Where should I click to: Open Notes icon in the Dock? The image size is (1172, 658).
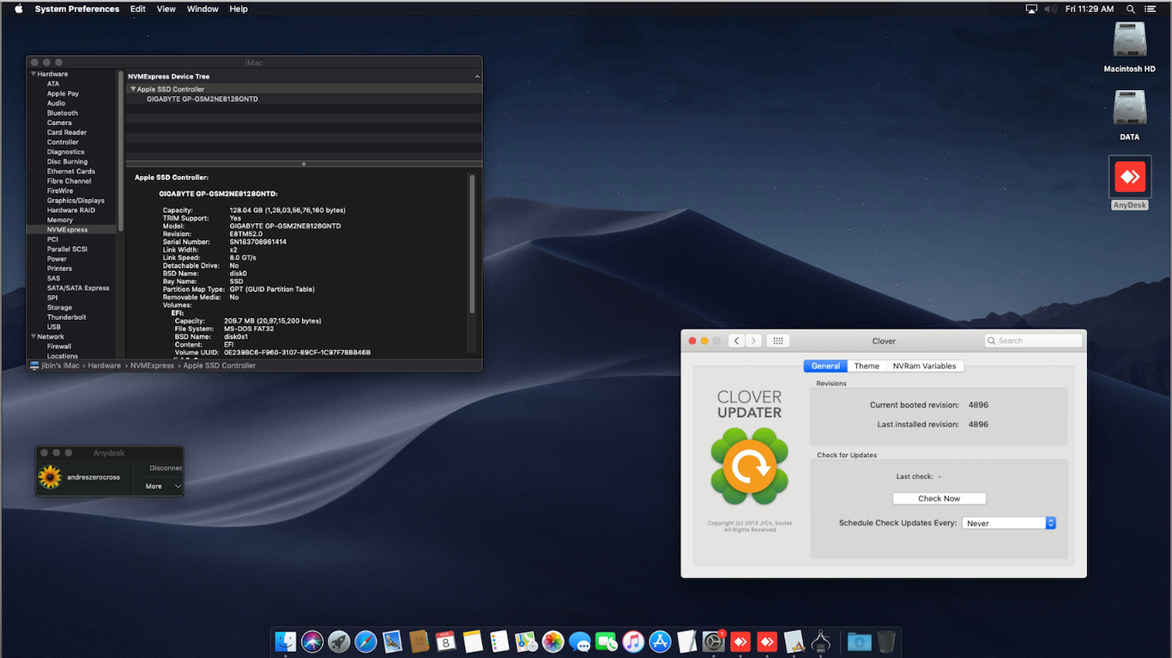point(472,641)
